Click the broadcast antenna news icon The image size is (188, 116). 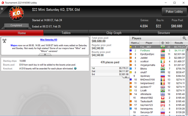click(5, 41)
